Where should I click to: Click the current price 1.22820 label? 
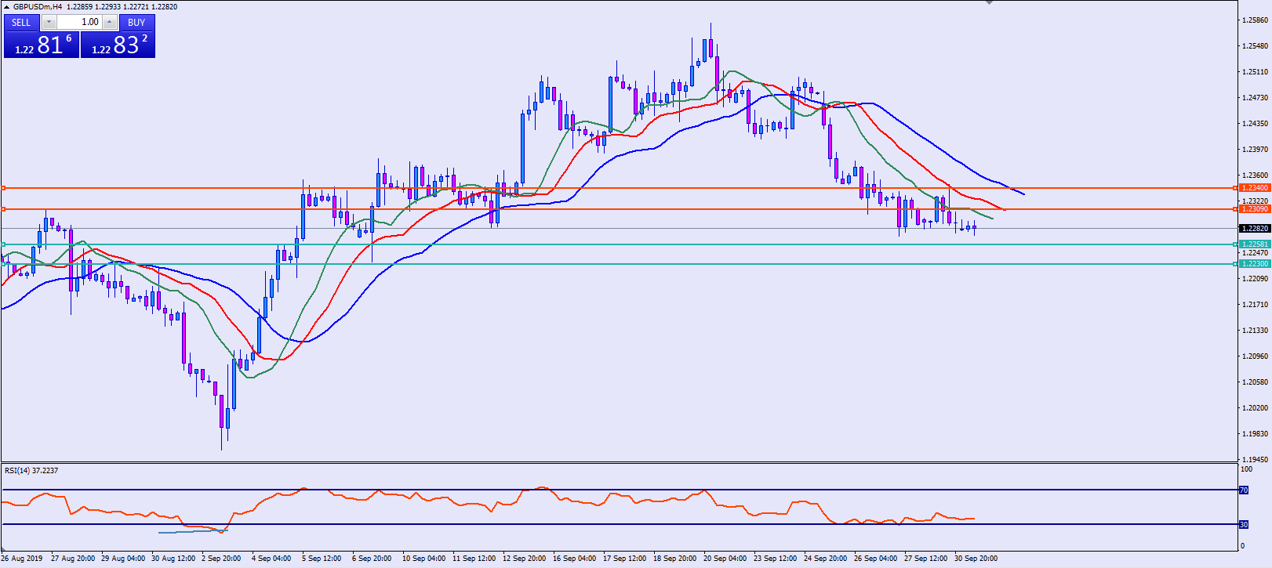[x=1255, y=229]
